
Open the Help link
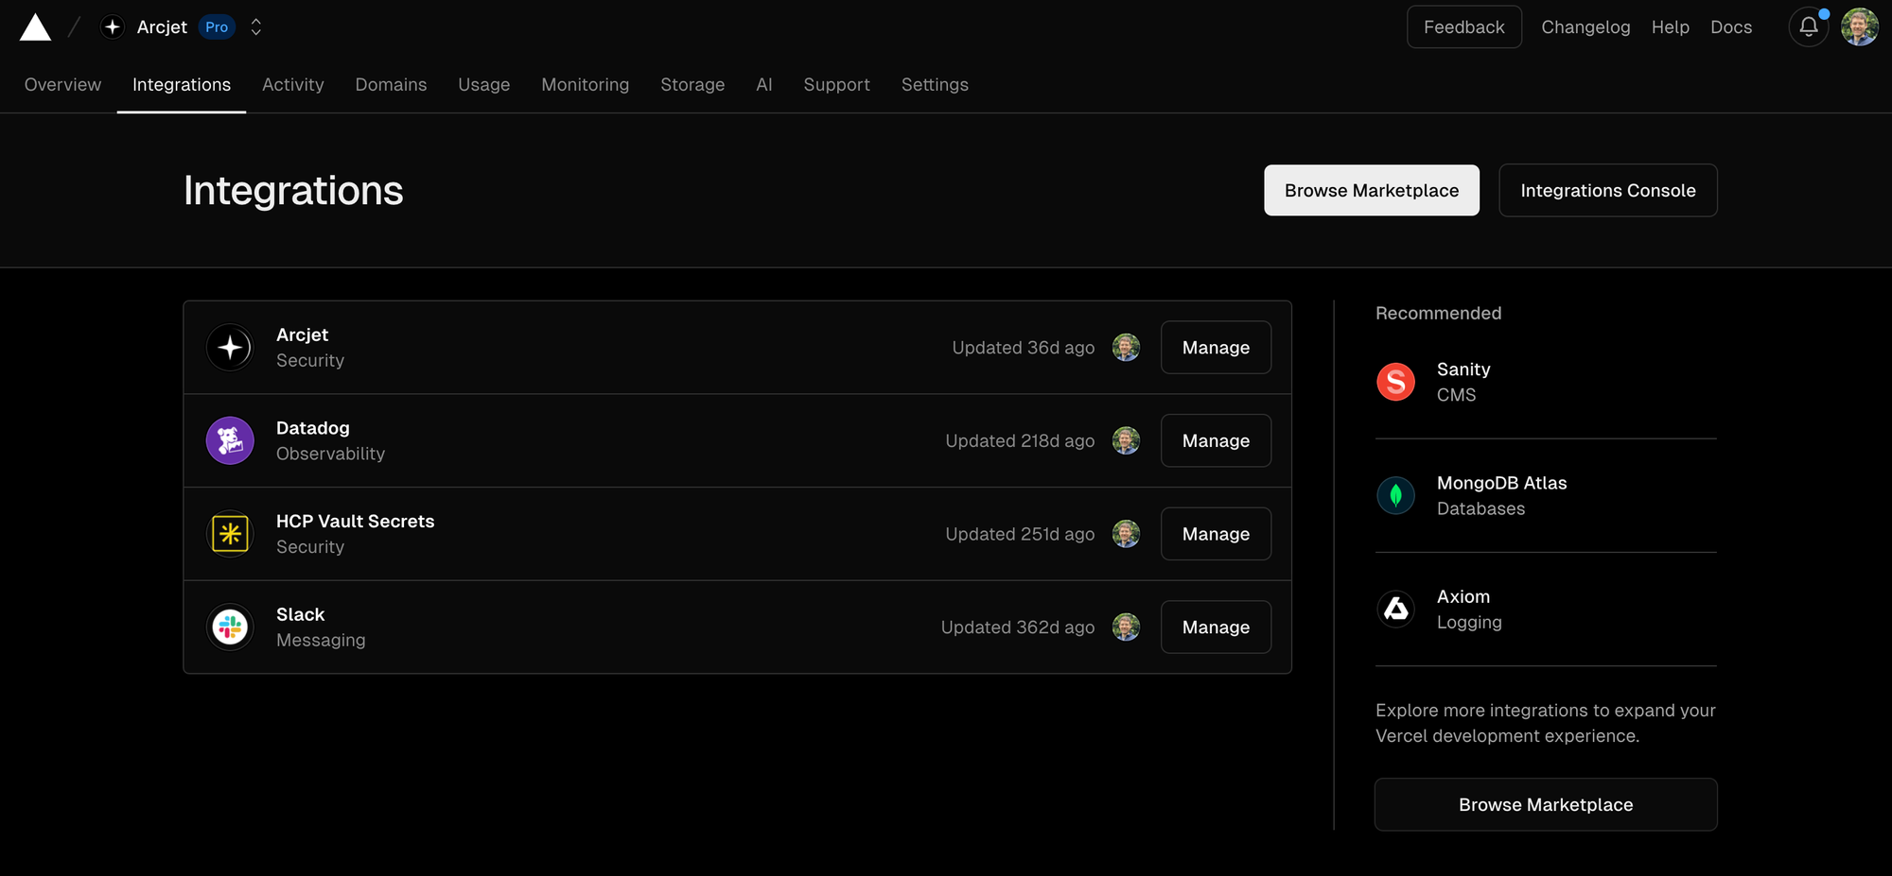[1671, 27]
